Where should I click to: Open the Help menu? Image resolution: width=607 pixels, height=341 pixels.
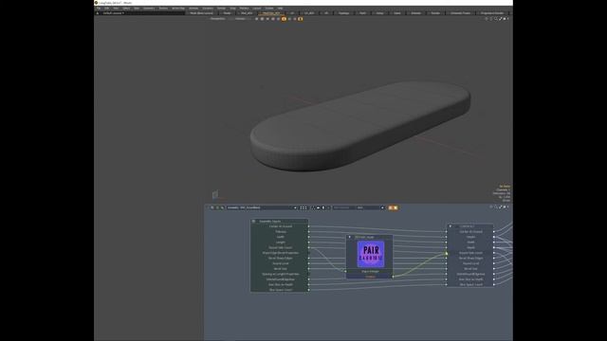coord(280,9)
